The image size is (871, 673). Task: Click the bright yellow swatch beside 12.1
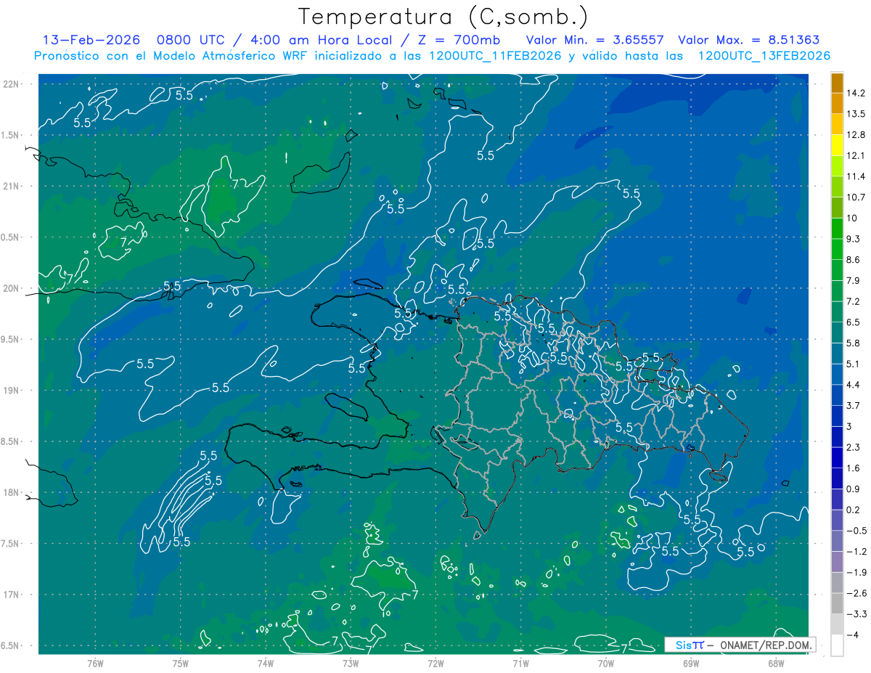pos(837,145)
